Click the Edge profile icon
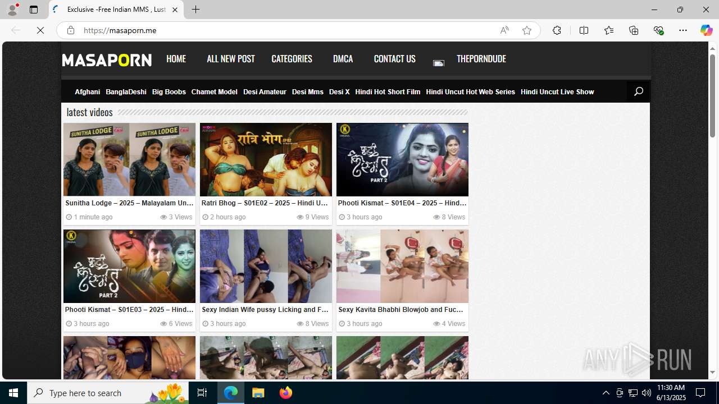 (x=12, y=10)
